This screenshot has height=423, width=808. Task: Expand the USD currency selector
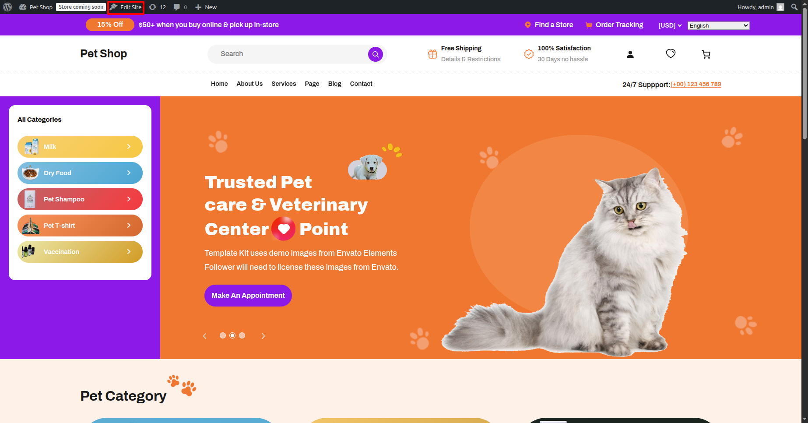(x=670, y=25)
